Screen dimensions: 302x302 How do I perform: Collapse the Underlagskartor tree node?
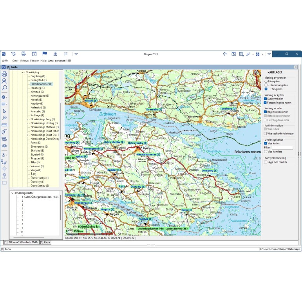[x=13, y=193]
